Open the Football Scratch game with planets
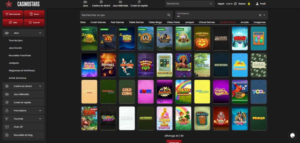 pyautogui.click(x=108, y=65)
